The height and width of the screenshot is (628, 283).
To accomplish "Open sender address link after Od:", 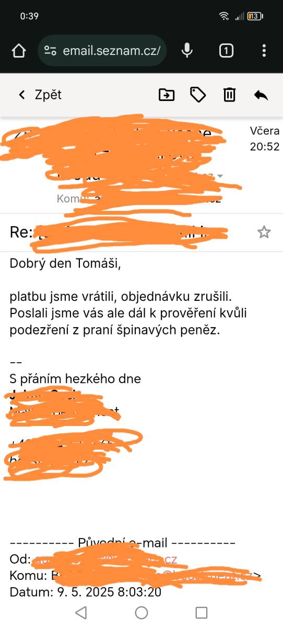I will pos(105,559).
